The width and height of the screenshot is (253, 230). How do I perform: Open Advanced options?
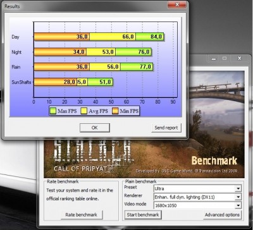pyautogui.click(x=222, y=215)
